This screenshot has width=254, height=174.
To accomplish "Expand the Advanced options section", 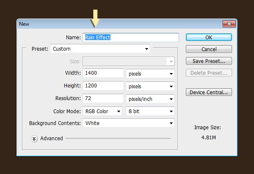I will click(x=34, y=139).
